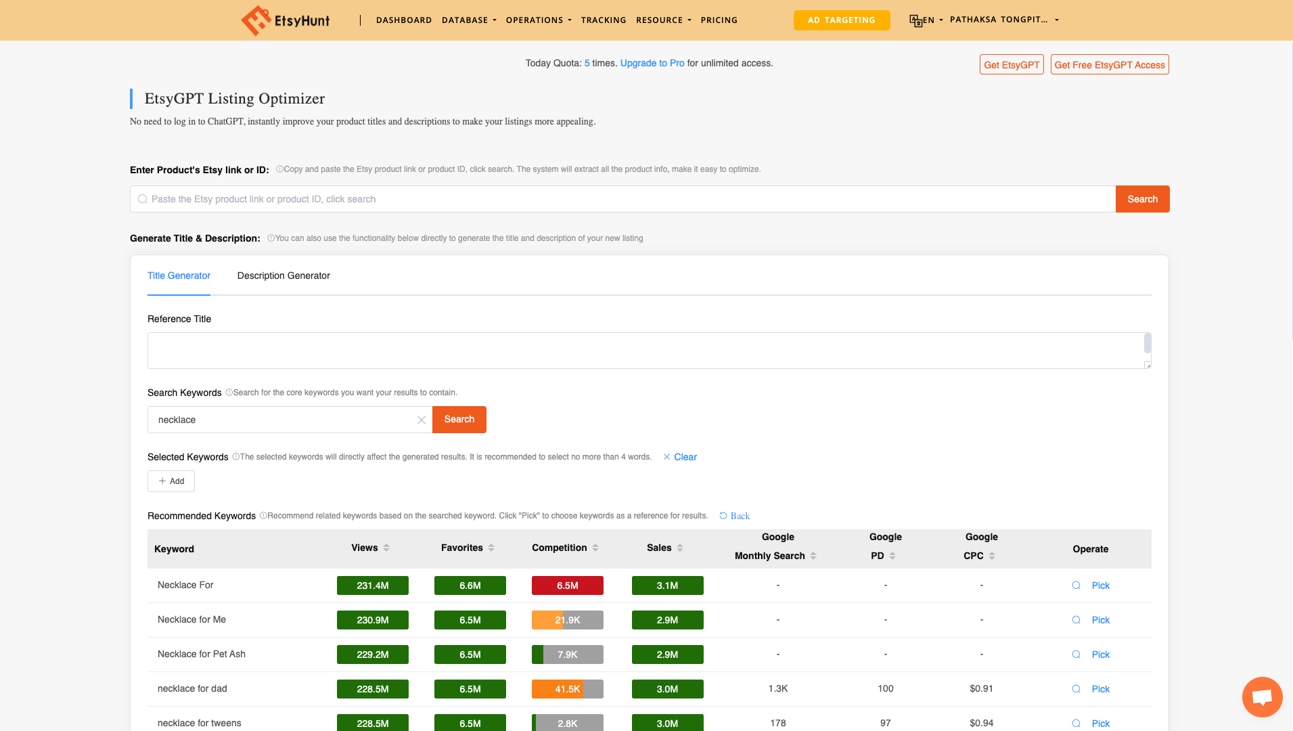Click the refresh icon beside Back
This screenshot has height=731, width=1293.
[723, 516]
